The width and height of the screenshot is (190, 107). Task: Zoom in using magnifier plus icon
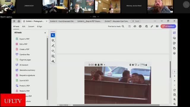click(175, 99)
